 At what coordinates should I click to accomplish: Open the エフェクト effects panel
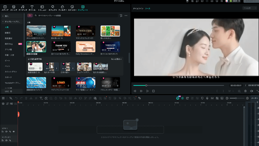click(53, 8)
